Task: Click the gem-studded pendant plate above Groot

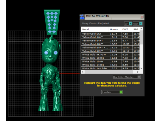Action: click(52, 22)
